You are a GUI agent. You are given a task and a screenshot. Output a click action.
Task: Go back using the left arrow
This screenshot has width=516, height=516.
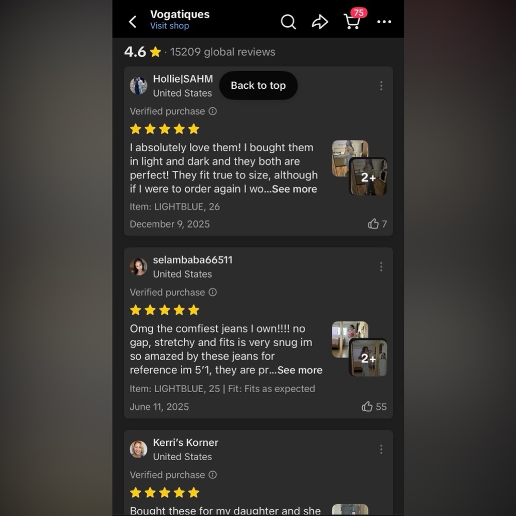click(x=133, y=22)
